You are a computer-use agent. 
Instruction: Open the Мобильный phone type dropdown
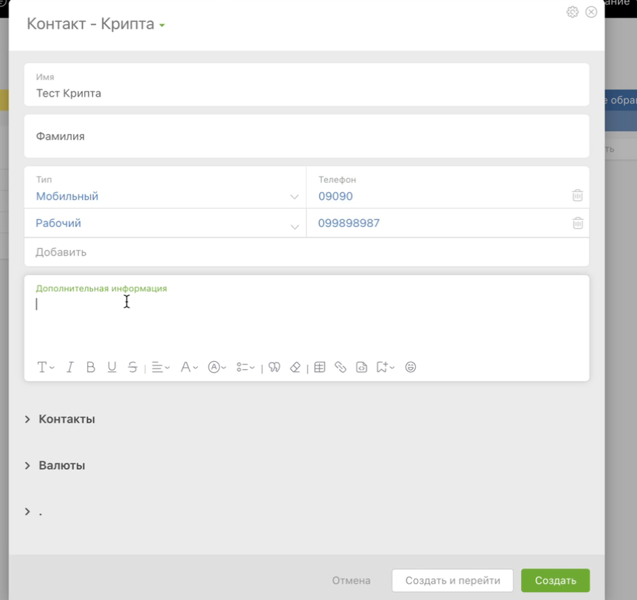294,196
